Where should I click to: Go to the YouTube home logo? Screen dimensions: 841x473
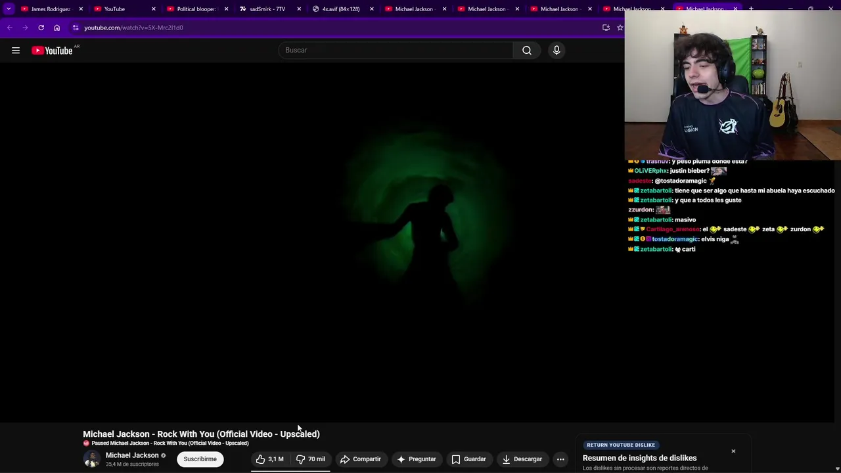click(x=52, y=50)
